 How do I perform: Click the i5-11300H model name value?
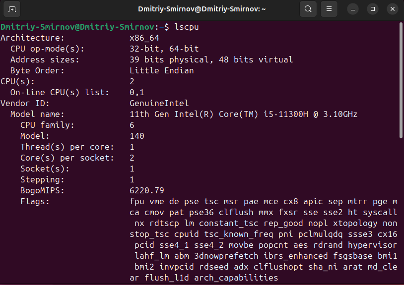(244, 114)
